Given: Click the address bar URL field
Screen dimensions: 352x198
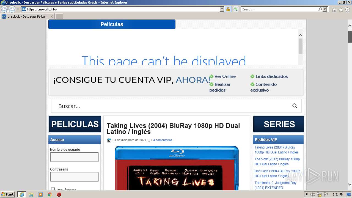Looking at the screenshot, I should coord(123,9).
